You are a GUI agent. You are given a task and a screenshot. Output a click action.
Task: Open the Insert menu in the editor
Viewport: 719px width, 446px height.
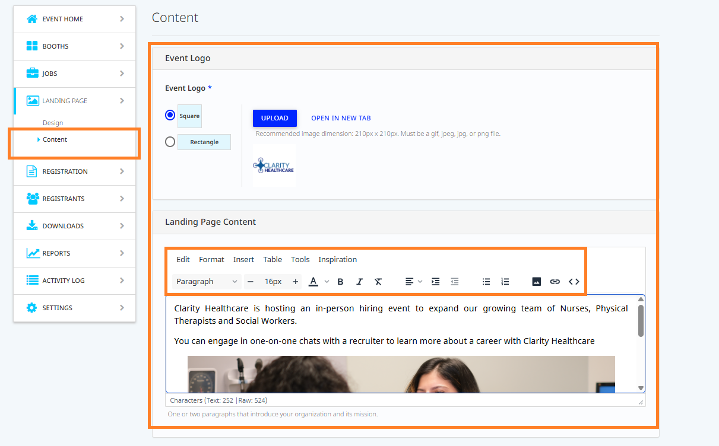pyautogui.click(x=243, y=260)
